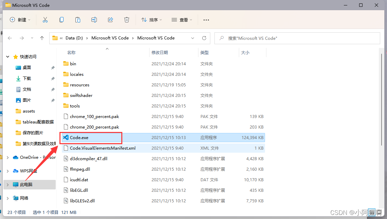Screen dimensions: 387x219
Task: Click the OneDrive cloud icon
Action: coord(16,157)
